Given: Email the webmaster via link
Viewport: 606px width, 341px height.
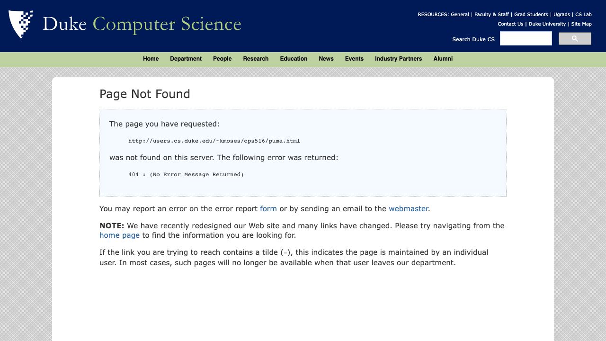Looking at the screenshot, I should click(x=408, y=208).
